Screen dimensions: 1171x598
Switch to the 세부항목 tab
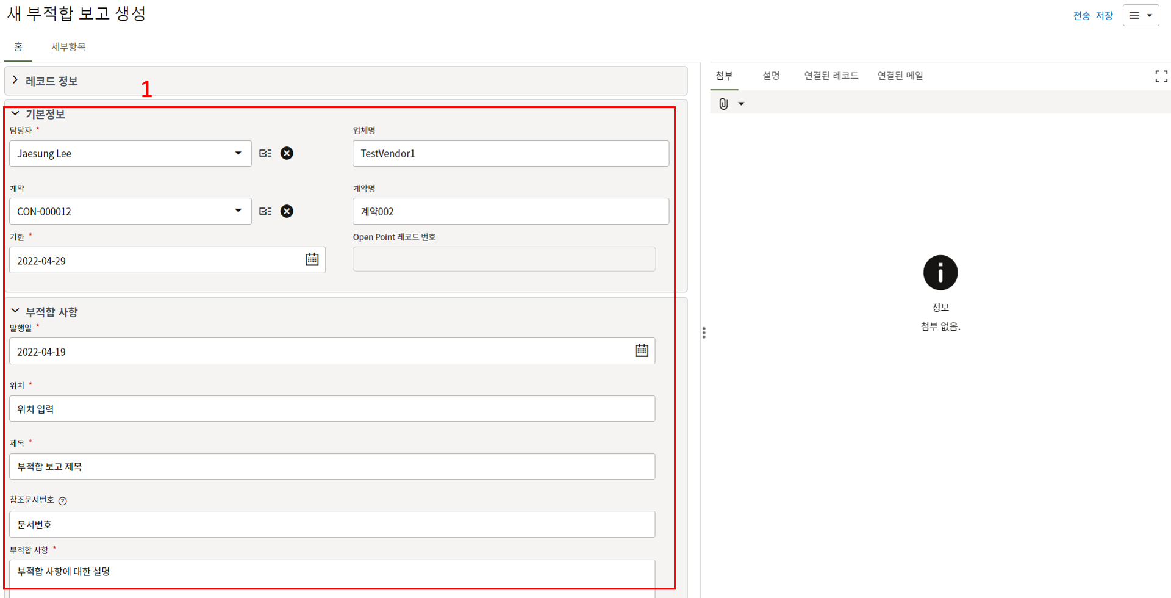tap(68, 47)
